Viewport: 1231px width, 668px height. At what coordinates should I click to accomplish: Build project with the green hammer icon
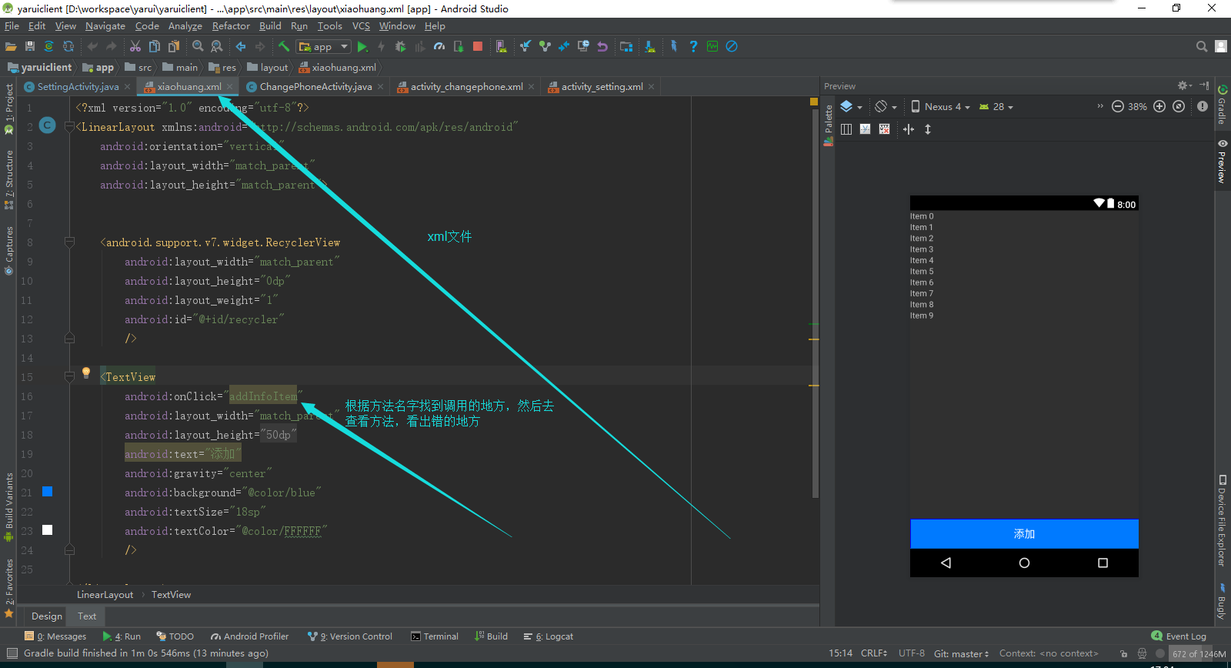(x=284, y=46)
